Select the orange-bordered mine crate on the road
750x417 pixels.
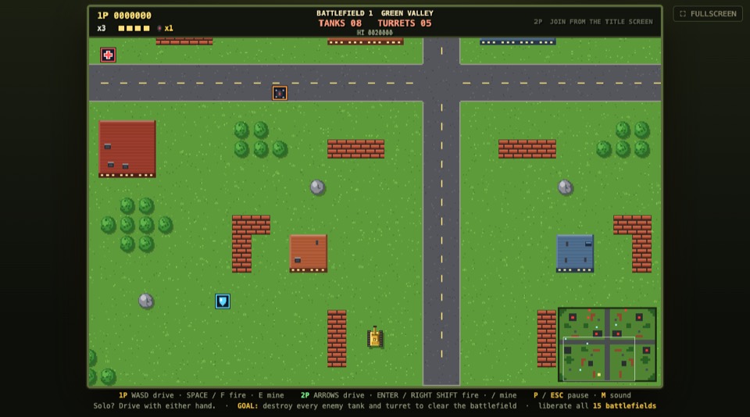tap(280, 93)
